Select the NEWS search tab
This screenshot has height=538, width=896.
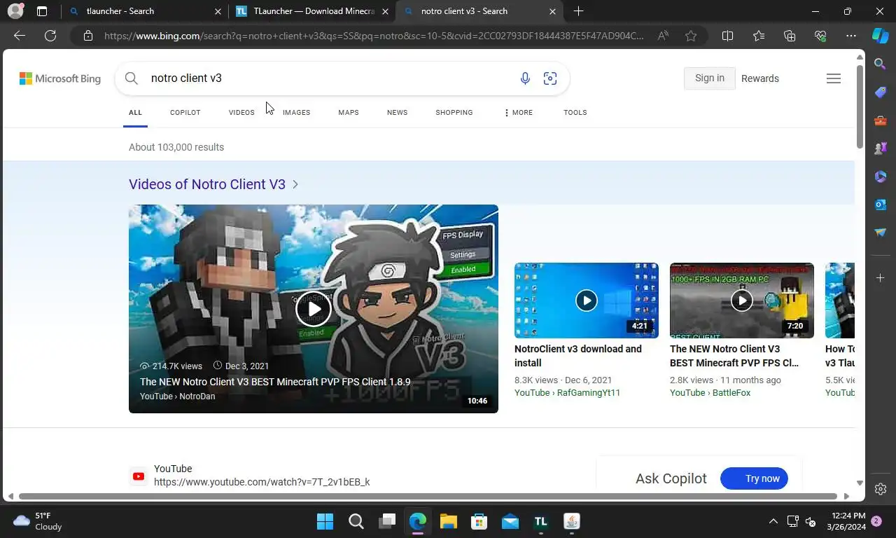tap(397, 112)
